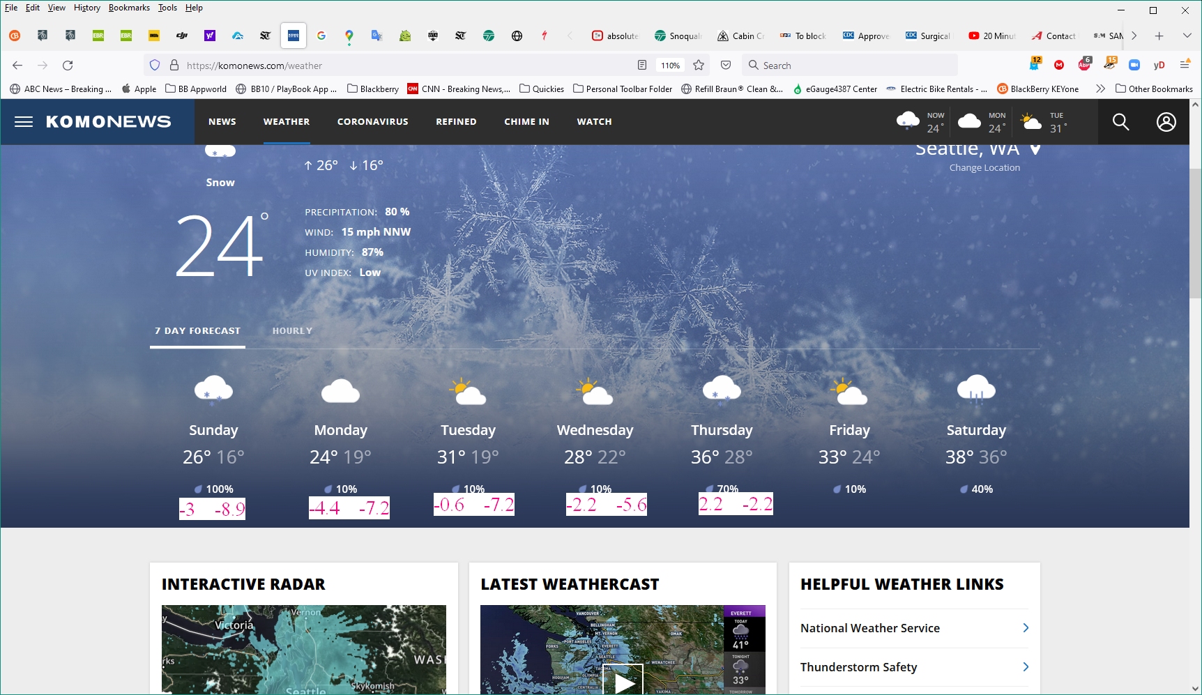Expand the Seattle, WA location dropdown

[1035, 149]
